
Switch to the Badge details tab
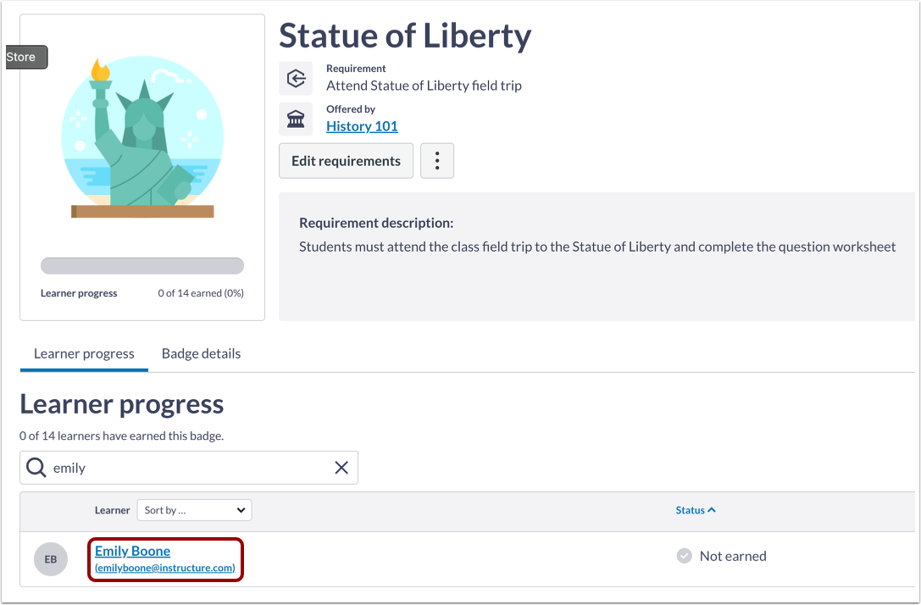pos(201,353)
